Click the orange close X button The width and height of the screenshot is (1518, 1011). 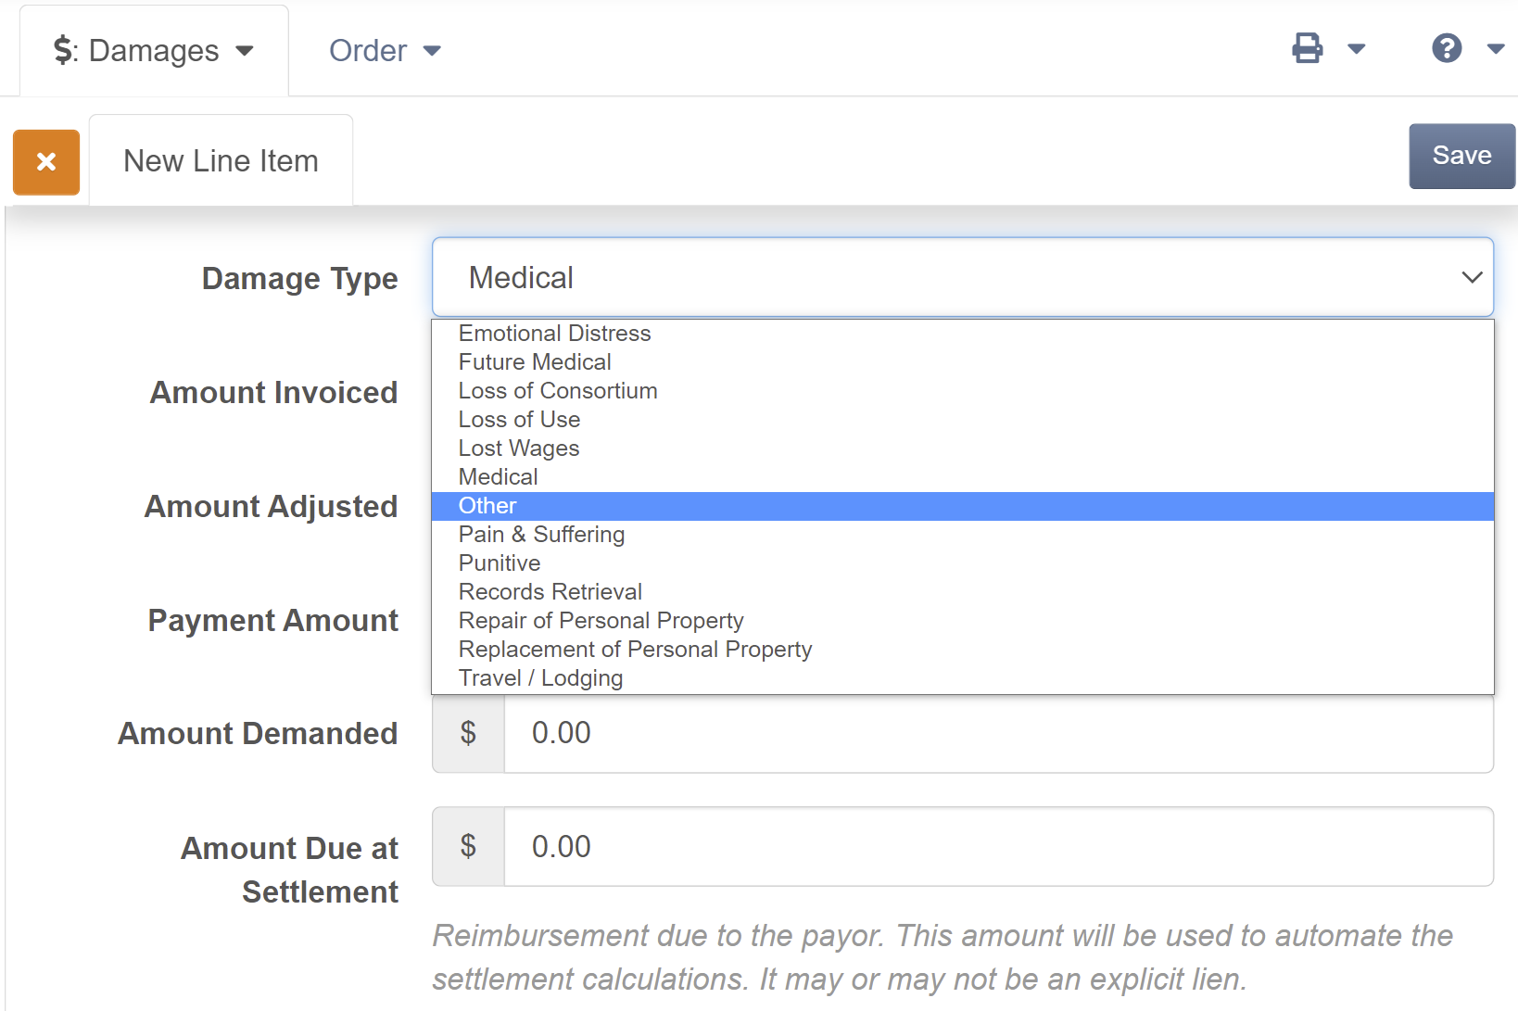click(46, 162)
